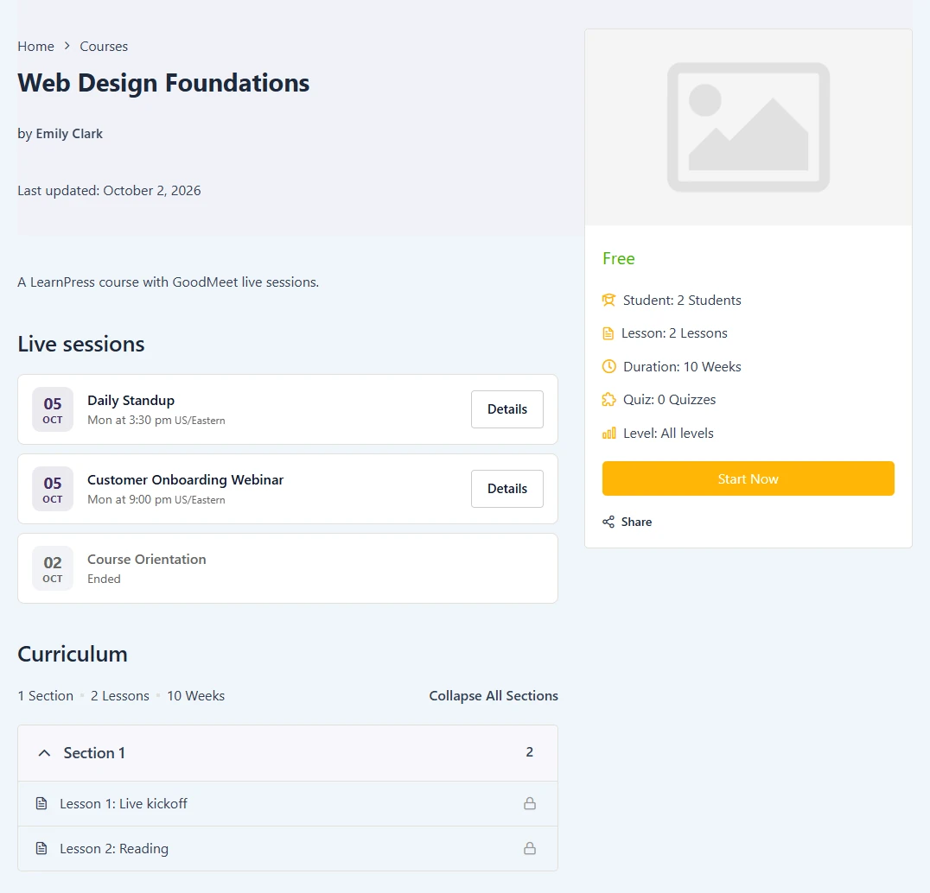Click the Duration: 10 Weeks text
Viewport: 930px width, 893px height.
[682, 367]
